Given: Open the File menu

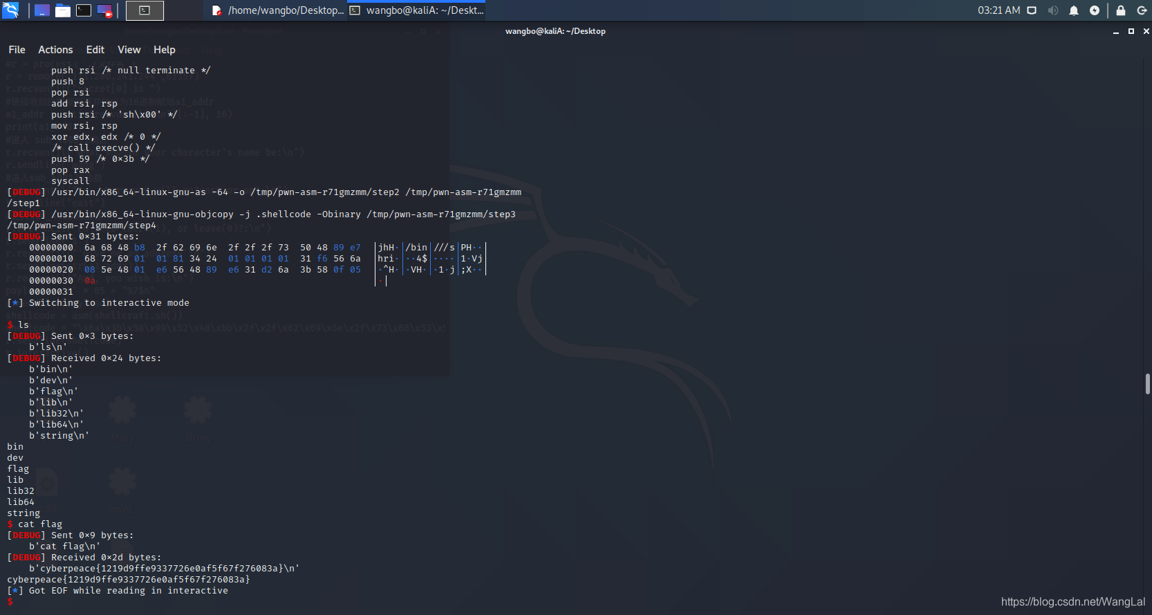Looking at the screenshot, I should [17, 50].
